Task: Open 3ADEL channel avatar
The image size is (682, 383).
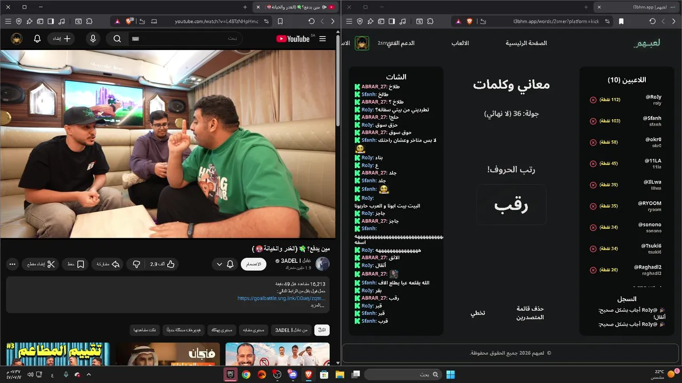Action: click(322, 264)
